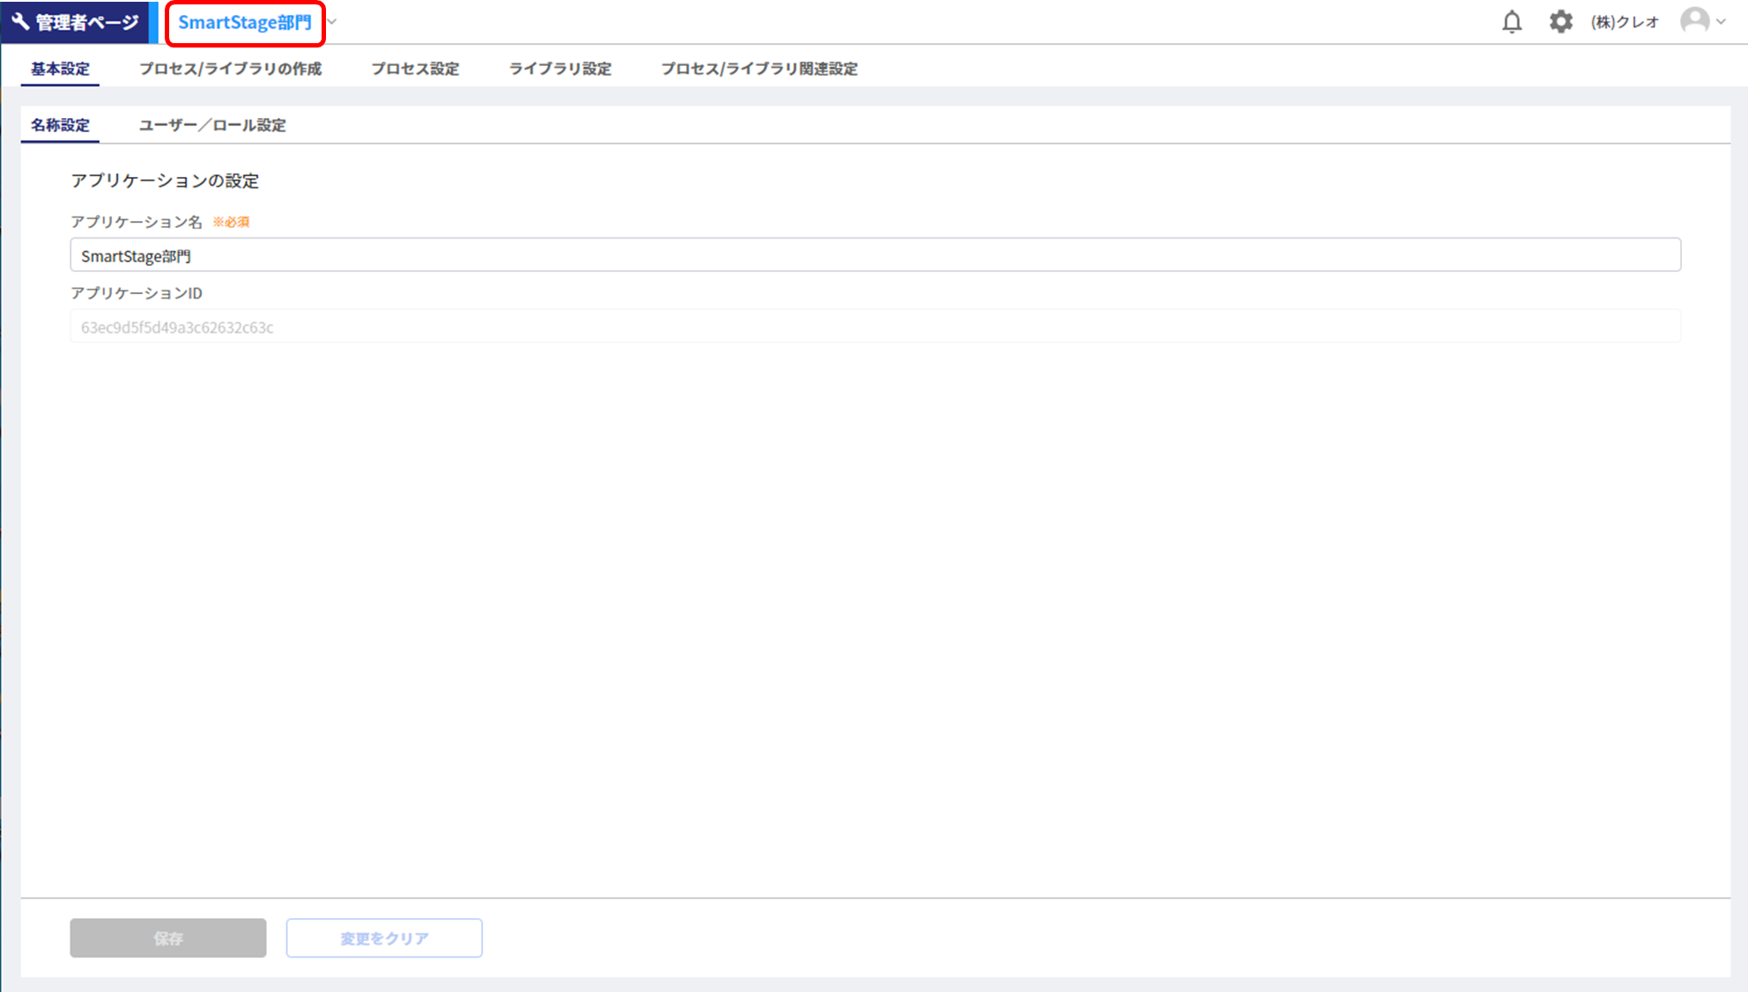1748x992 pixels.
Task: Click the アプリケーションID field
Action: (x=875, y=327)
